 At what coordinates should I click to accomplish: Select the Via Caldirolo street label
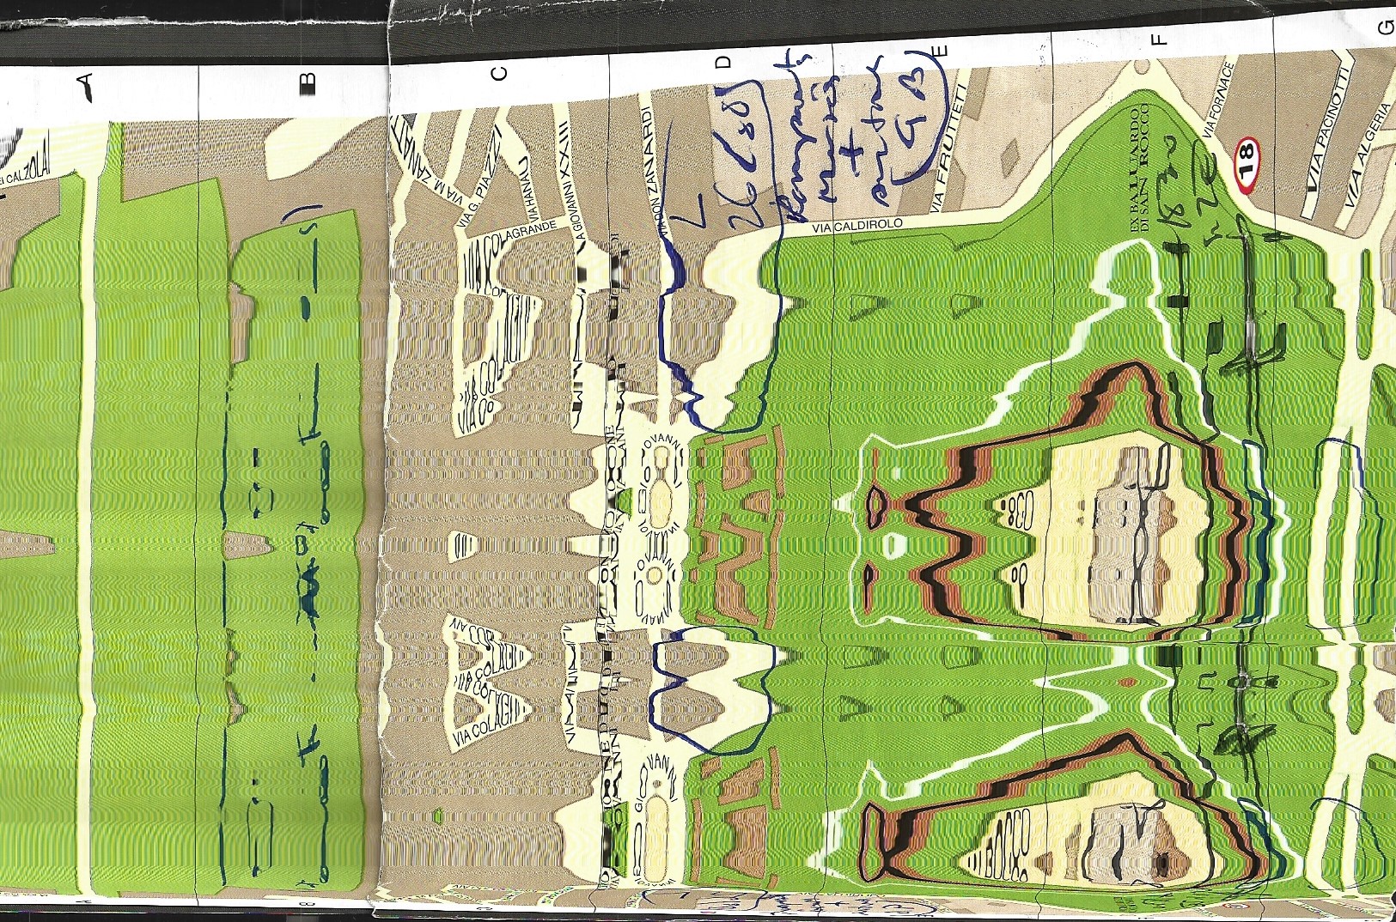(858, 225)
